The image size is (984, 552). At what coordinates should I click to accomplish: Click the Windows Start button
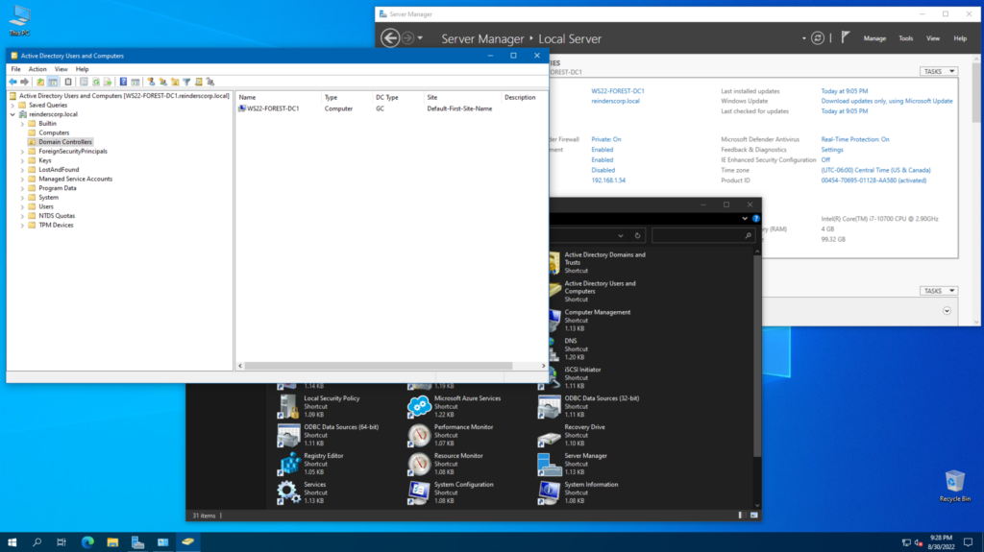click(12, 542)
